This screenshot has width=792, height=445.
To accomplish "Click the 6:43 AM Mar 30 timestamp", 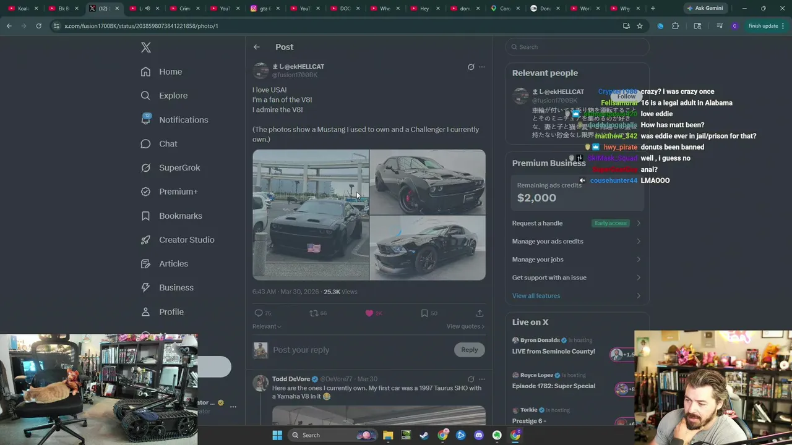I will point(285,292).
